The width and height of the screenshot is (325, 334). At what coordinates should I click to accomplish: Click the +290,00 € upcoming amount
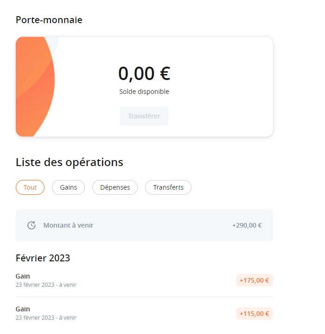(247, 225)
